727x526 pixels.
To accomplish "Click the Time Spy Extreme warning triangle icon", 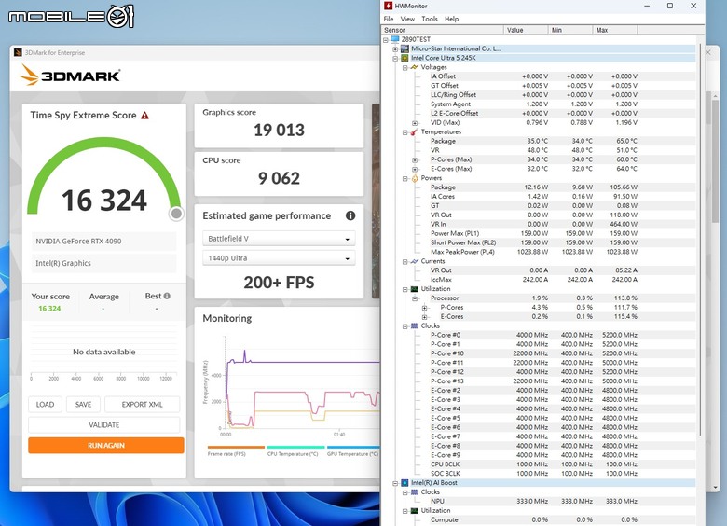I will [x=144, y=116].
